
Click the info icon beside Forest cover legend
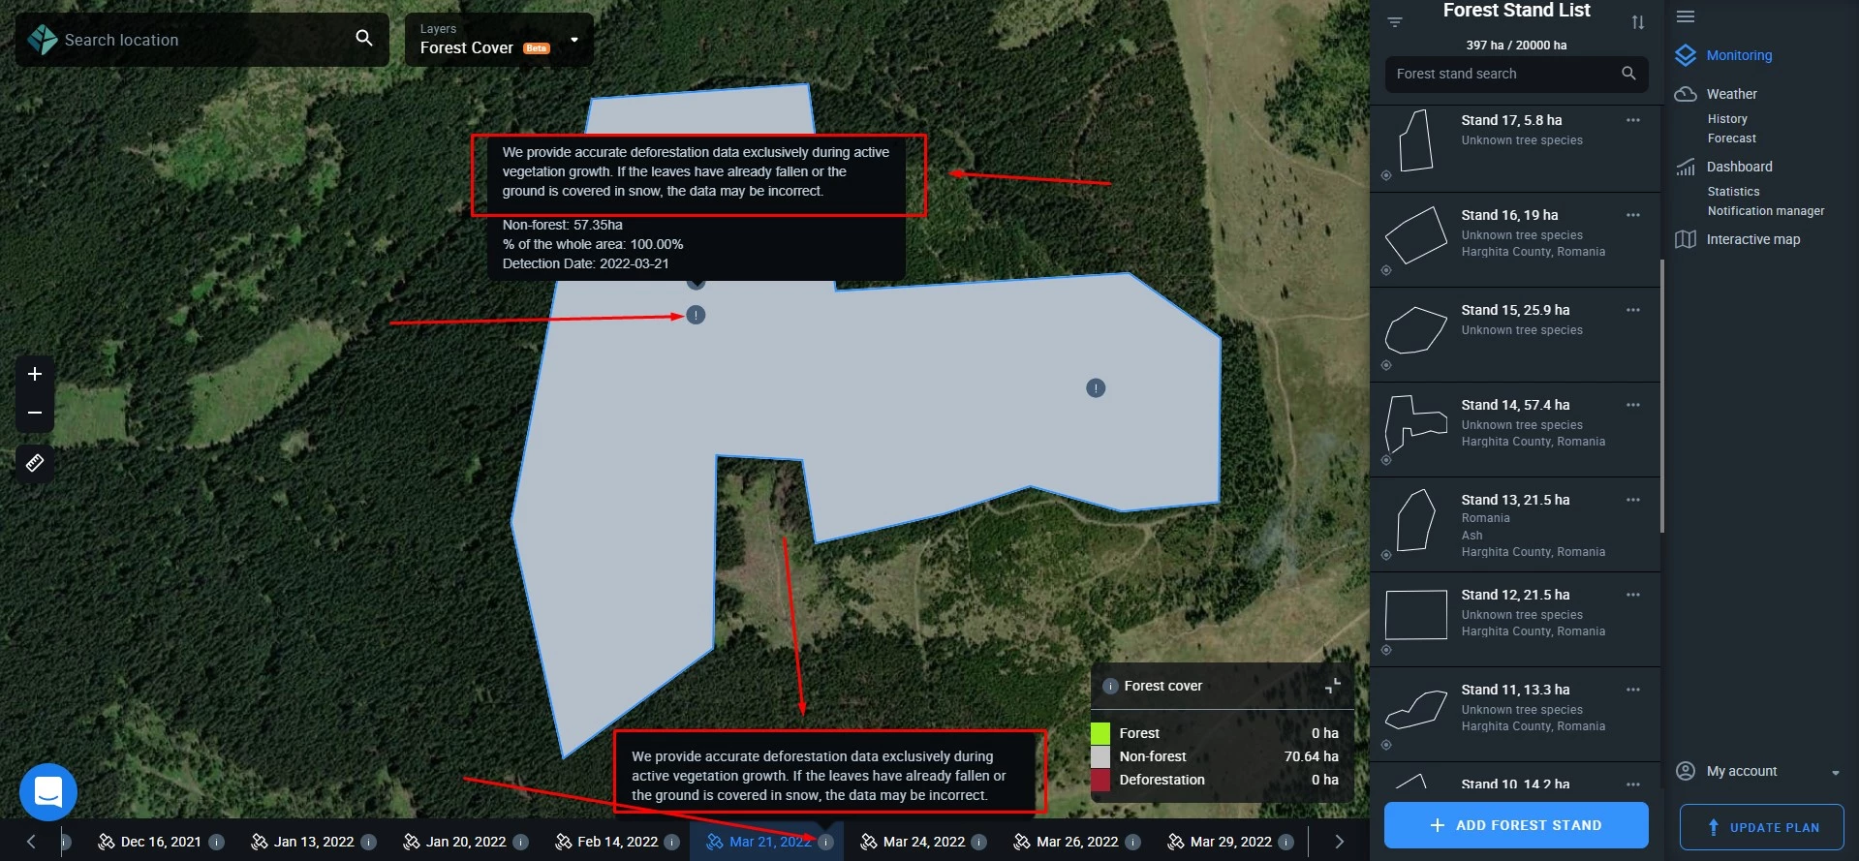[1110, 686]
